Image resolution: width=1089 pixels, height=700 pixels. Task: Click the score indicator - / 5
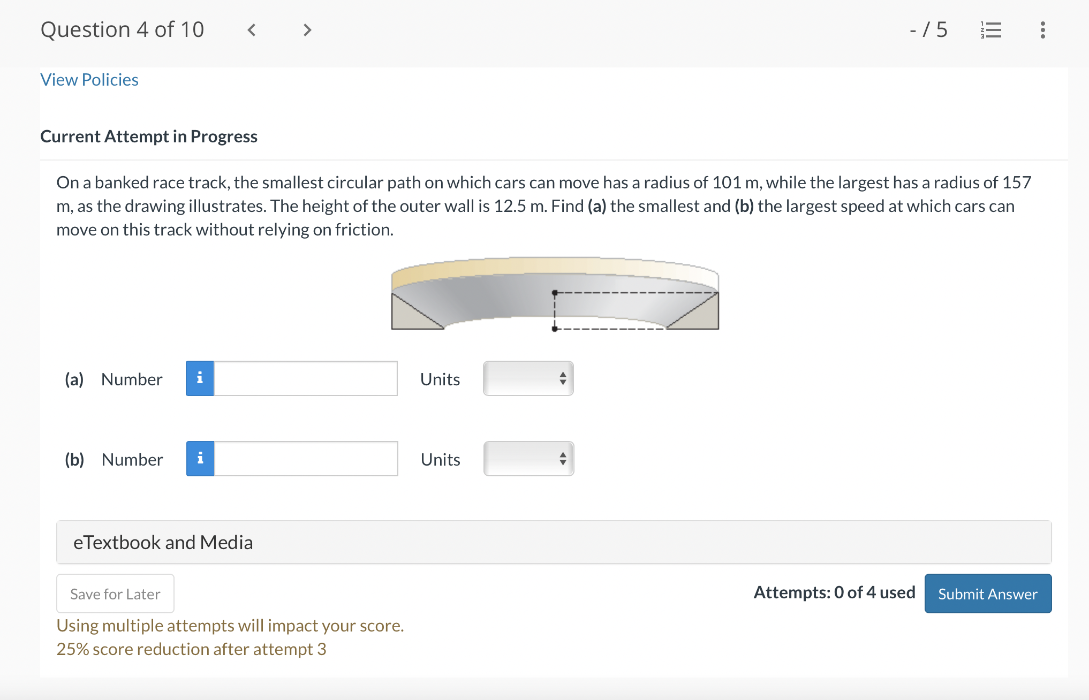pos(928,30)
